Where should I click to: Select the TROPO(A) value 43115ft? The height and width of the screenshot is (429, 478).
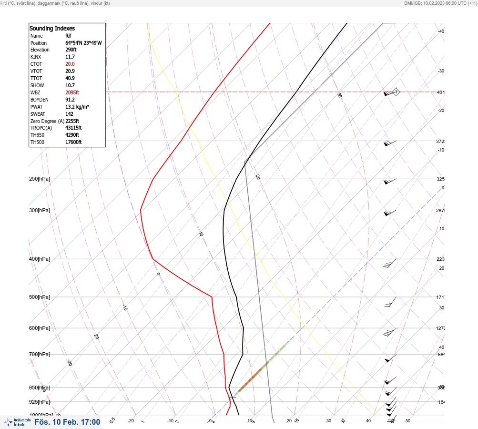coord(73,128)
